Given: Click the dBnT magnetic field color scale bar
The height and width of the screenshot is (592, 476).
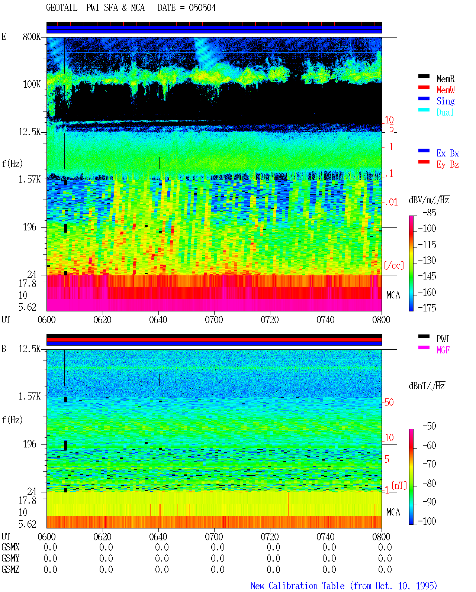Looking at the screenshot, I should tap(411, 477).
